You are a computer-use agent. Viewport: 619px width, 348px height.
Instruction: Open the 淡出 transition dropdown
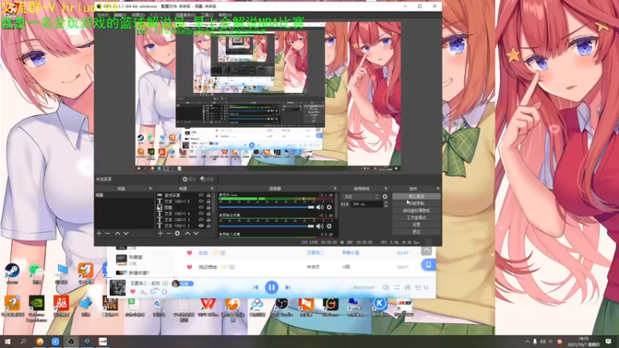click(x=361, y=196)
